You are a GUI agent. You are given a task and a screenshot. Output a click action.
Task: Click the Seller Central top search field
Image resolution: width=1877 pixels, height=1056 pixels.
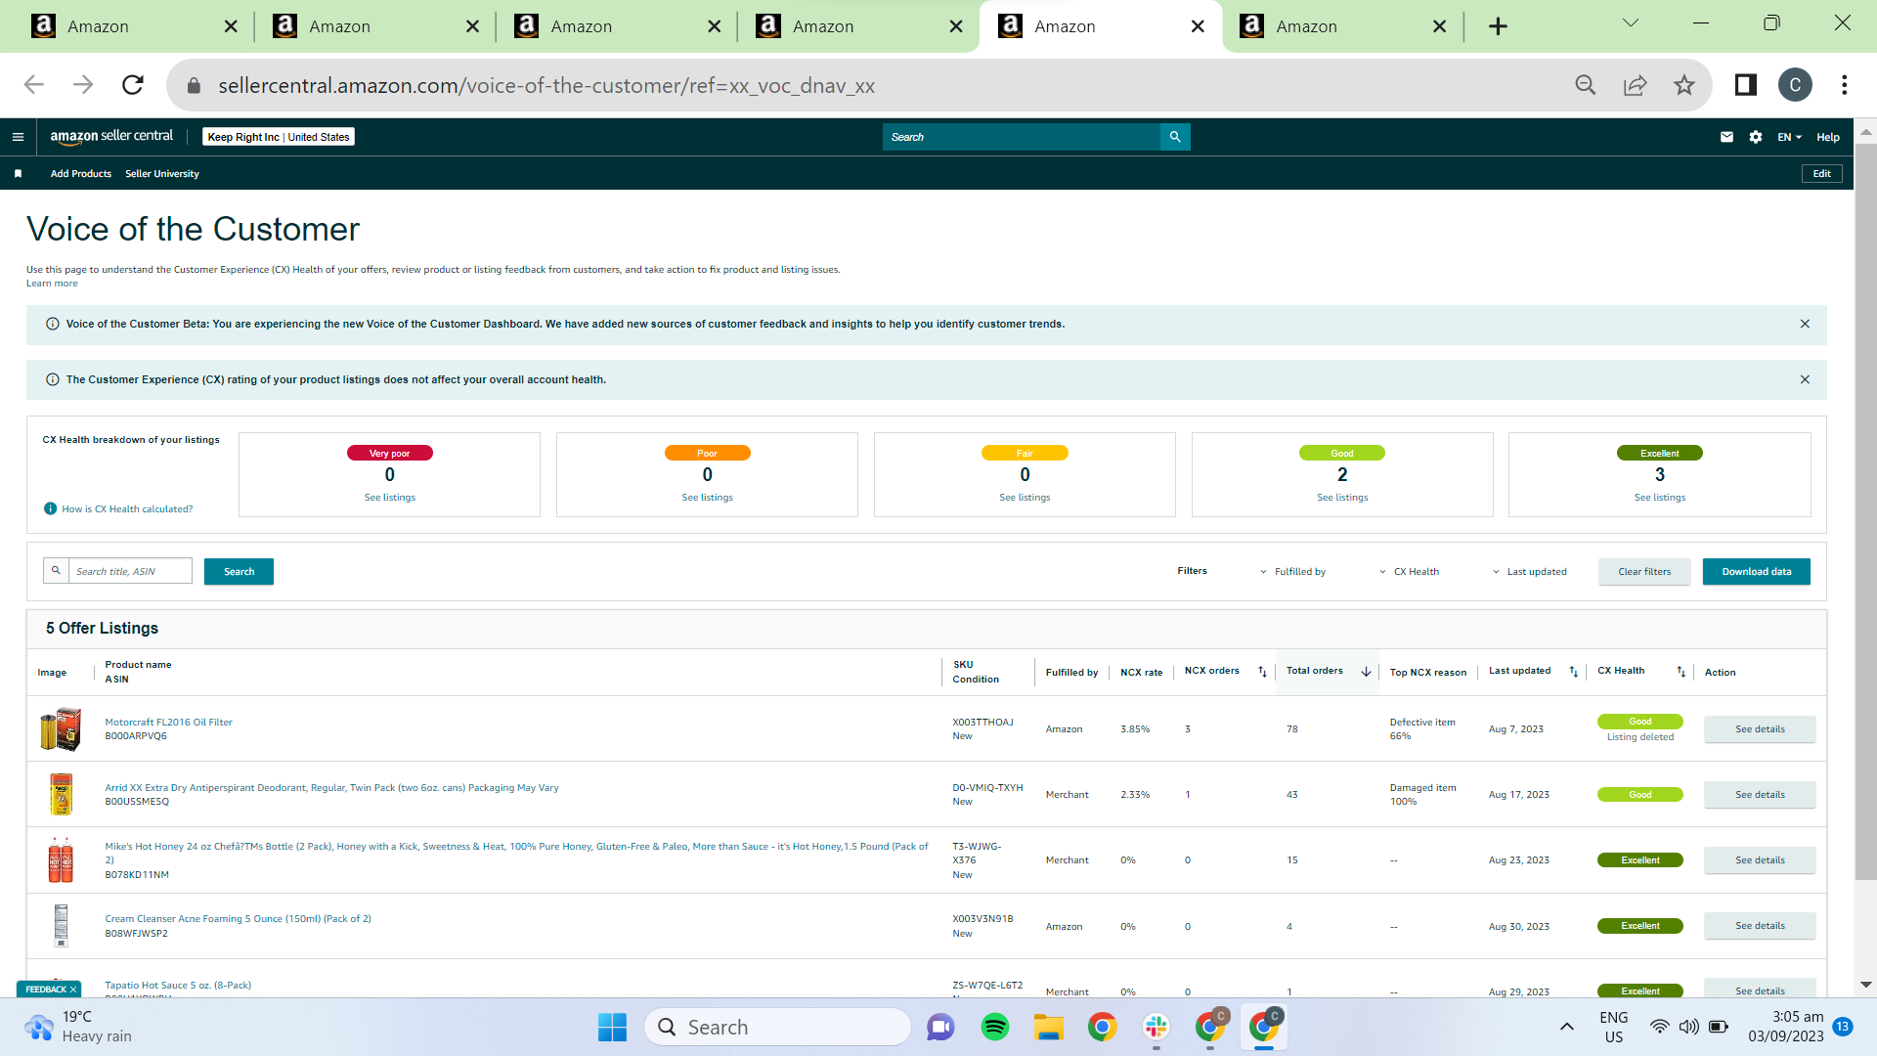coord(1021,137)
